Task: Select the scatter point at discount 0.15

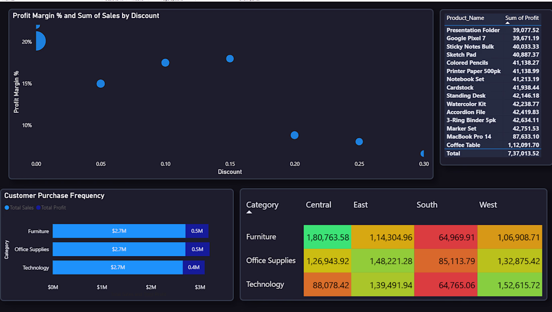Action: coord(230,59)
